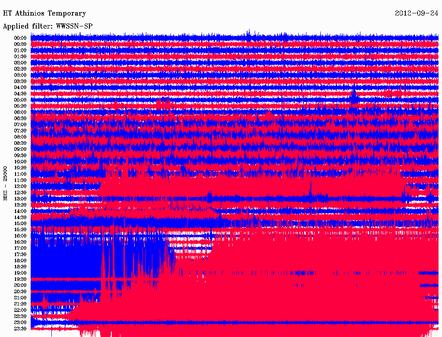Click the 23:30 time label
This screenshot has height=337, width=442.
click(20, 328)
